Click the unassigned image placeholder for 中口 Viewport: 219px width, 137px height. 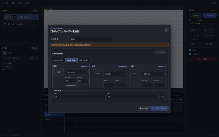[x=97, y=73]
